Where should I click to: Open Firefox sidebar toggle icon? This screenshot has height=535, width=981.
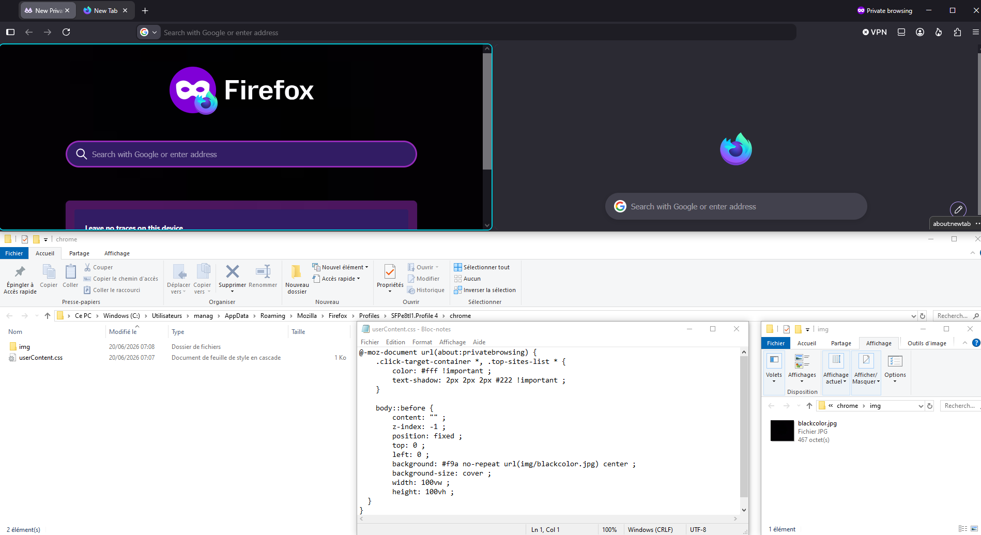tap(10, 32)
